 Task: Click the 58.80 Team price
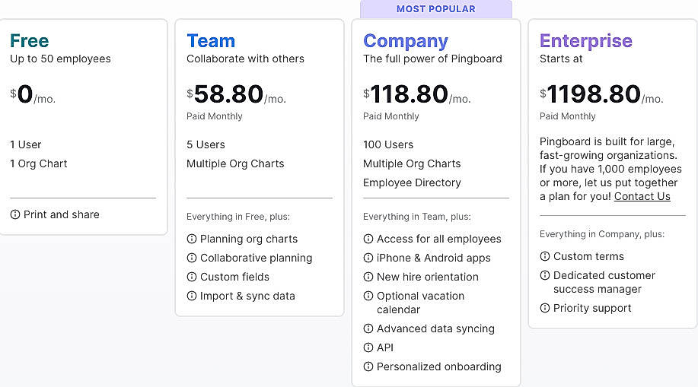229,94
